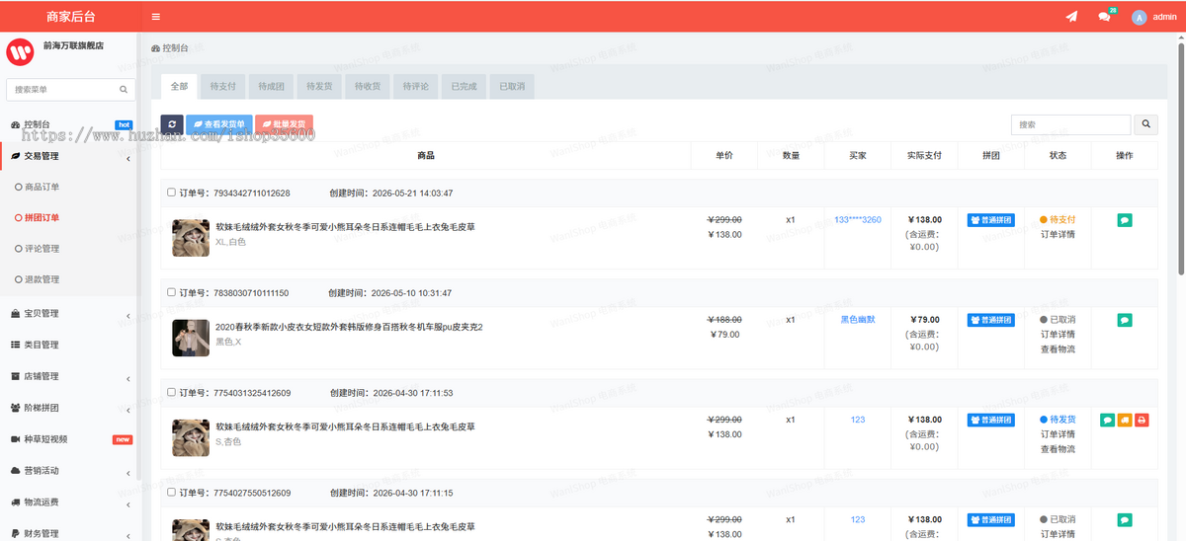Open product thumbnail of order 7934342711012628
The image size is (1186, 541).
point(191,238)
